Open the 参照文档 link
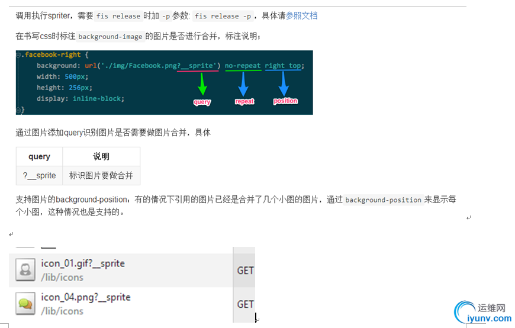The image size is (515, 328). click(x=301, y=15)
